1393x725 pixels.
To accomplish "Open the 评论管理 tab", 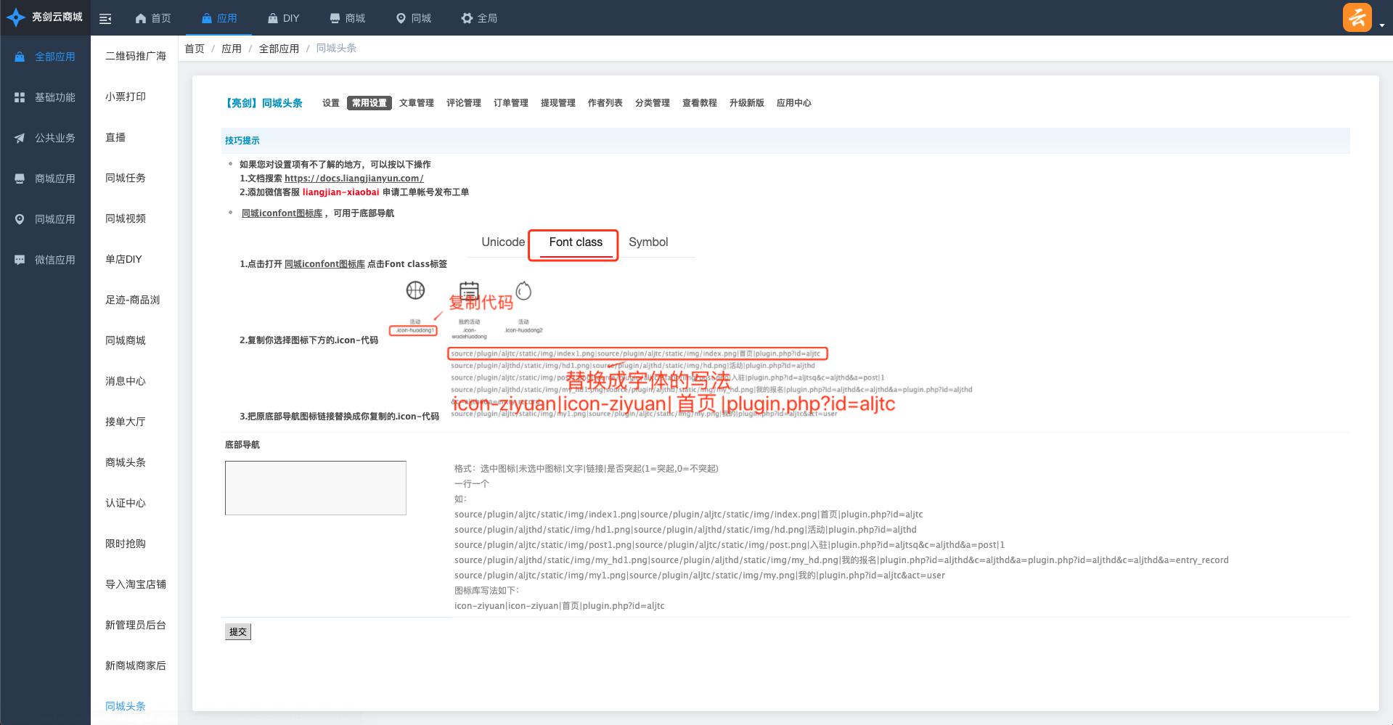I will [x=463, y=103].
